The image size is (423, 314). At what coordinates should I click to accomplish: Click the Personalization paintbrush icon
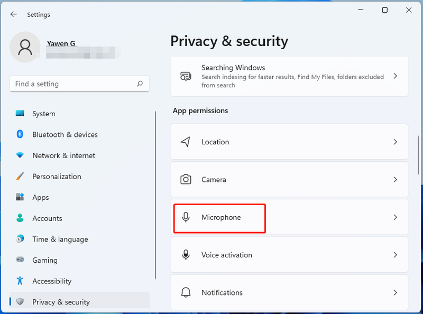pyautogui.click(x=20, y=176)
